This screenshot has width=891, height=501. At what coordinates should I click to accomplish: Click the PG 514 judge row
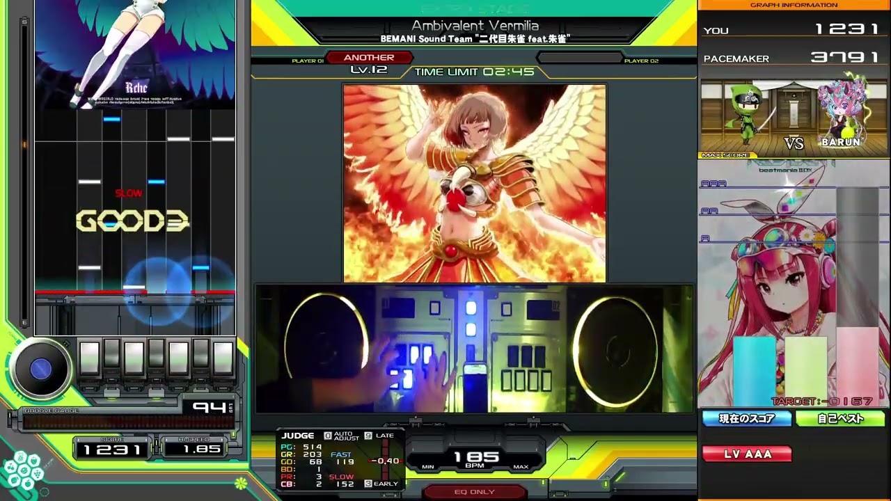coord(301,447)
